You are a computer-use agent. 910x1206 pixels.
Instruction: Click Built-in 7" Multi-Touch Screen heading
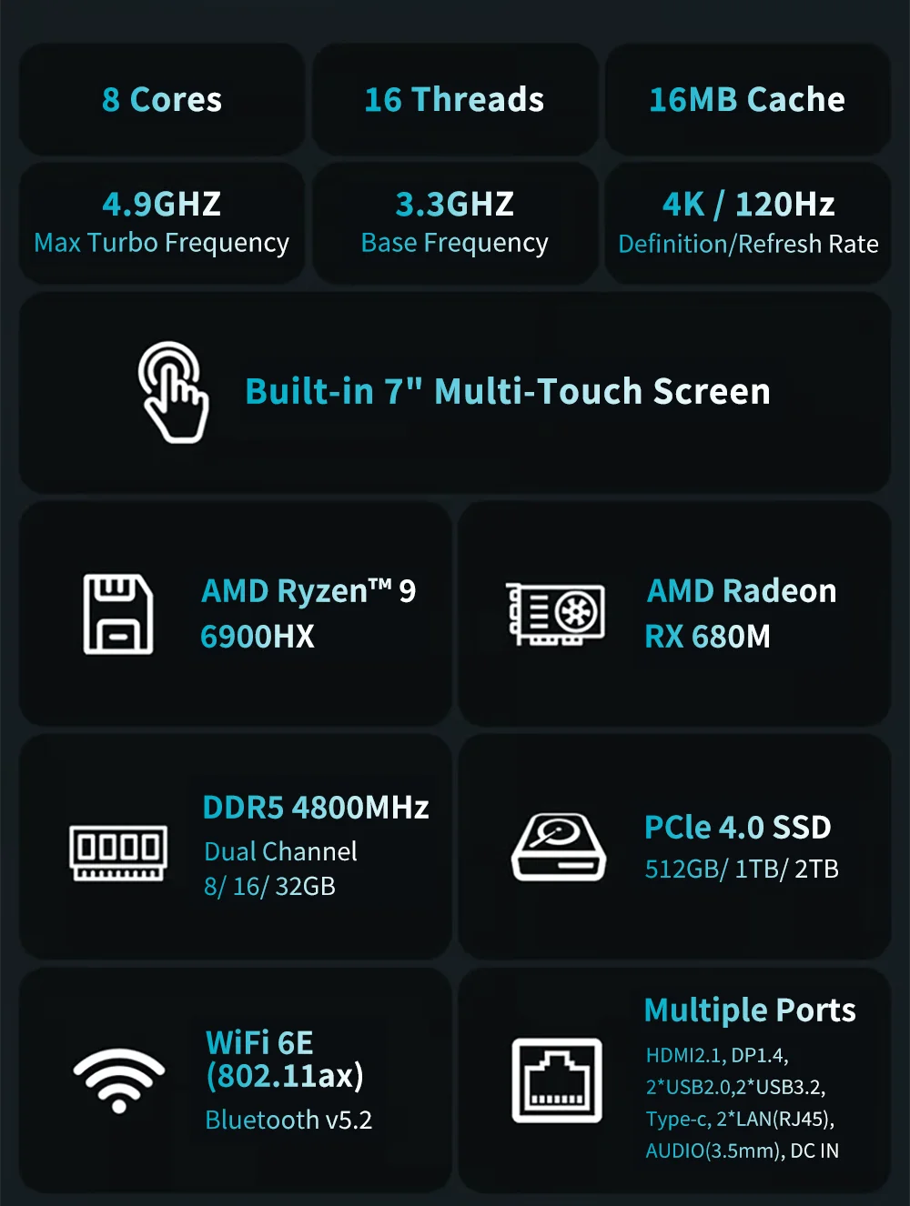point(508,391)
